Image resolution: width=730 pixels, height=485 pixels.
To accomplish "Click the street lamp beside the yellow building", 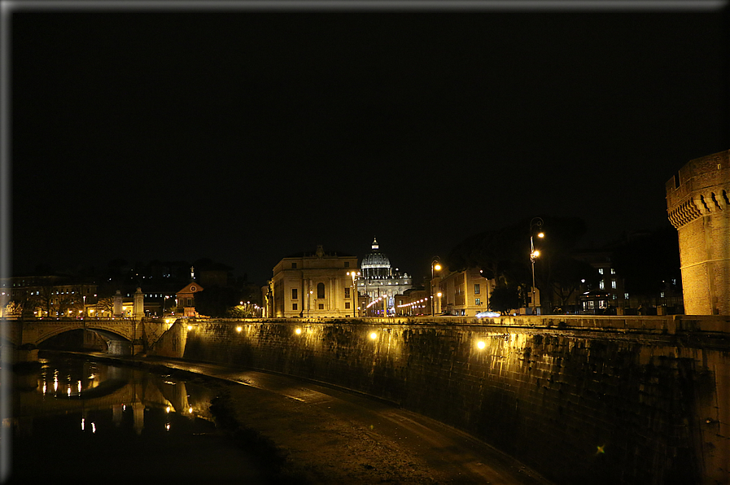I will tap(435, 285).
